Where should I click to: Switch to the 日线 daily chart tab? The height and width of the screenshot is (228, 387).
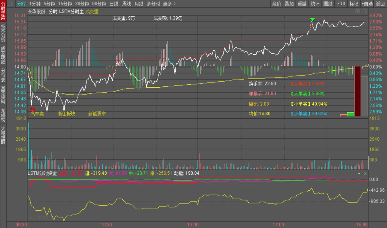pyautogui.click(x=114, y=4)
